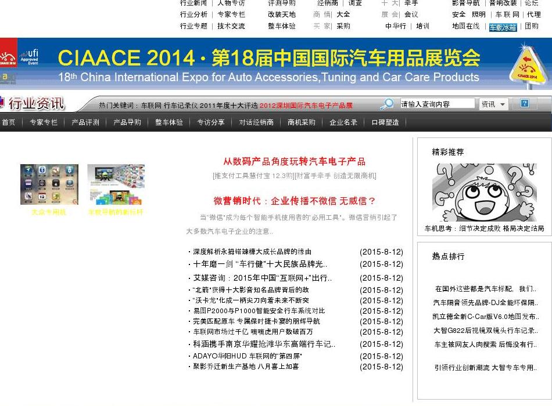Screen dimensions: 552x406
Task: Open article 车联网市场过千亿 嘀嘀虎用户数破百万
Action: pyautogui.click(x=253, y=332)
